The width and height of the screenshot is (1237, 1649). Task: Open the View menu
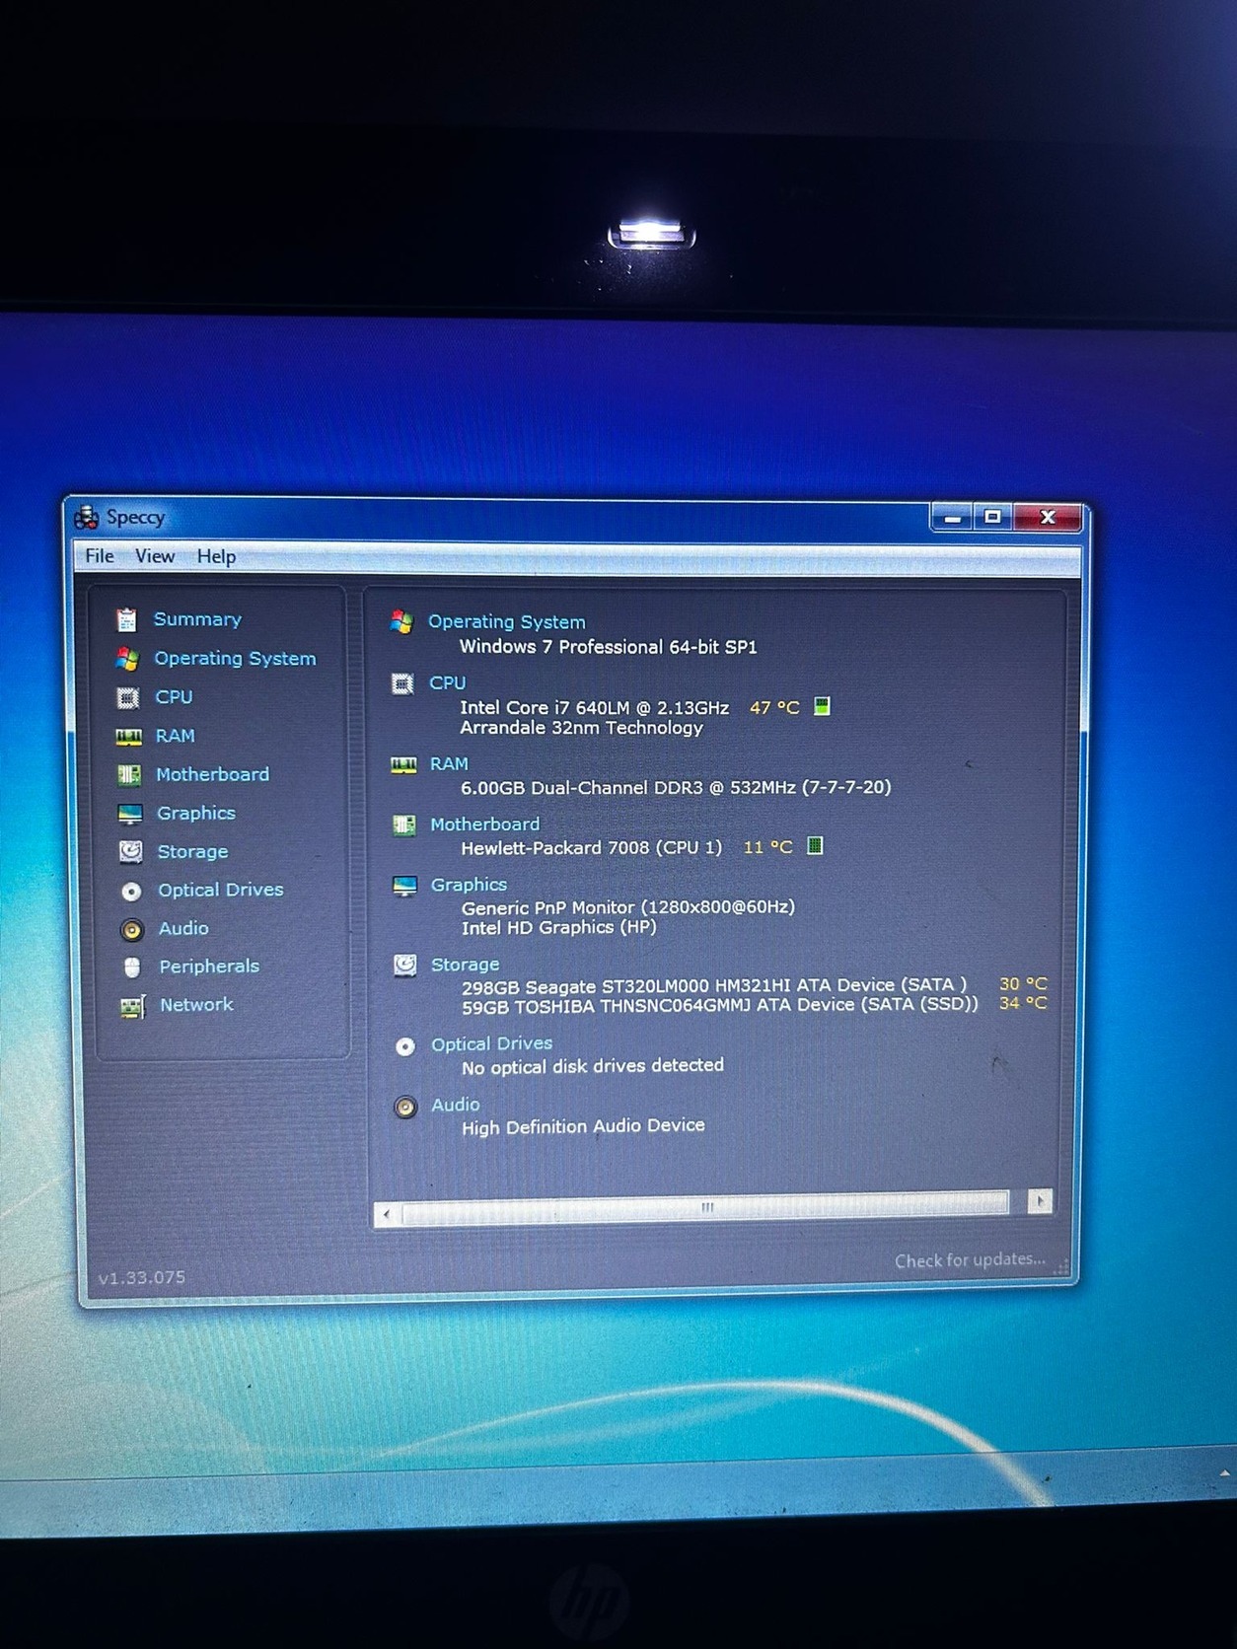155,556
